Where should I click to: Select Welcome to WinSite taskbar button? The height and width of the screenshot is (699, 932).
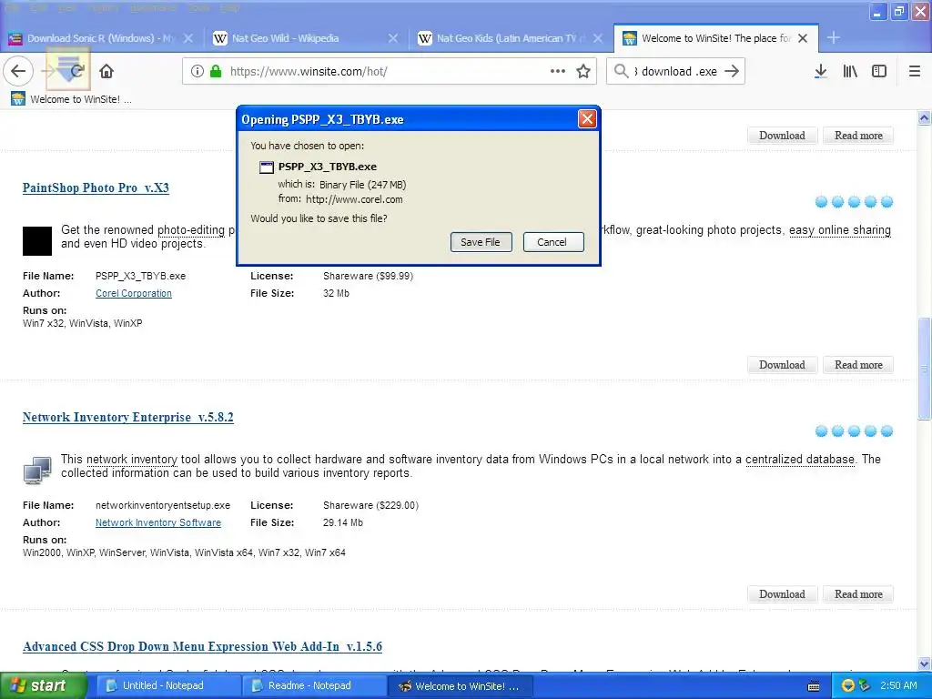460,686
